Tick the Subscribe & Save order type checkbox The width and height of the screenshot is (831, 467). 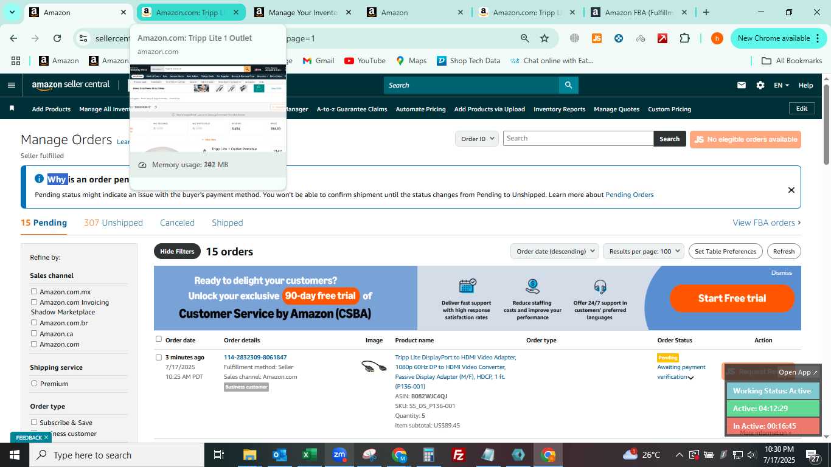tap(34, 422)
